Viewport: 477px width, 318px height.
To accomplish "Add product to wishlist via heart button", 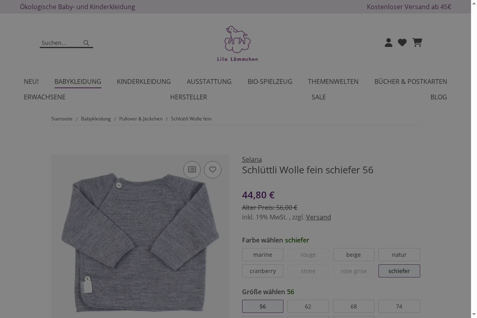I will 213,170.
